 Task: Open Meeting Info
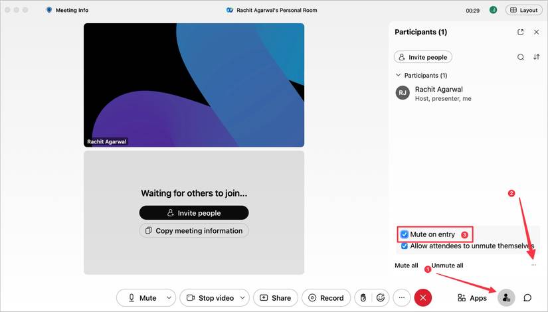(67, 10)
